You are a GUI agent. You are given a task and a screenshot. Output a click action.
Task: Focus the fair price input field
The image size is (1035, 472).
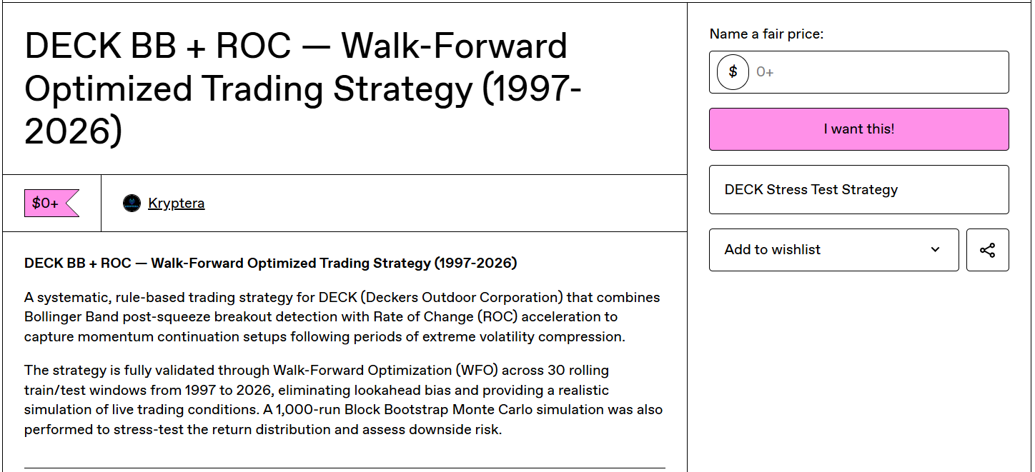click(x=858, y=72)
